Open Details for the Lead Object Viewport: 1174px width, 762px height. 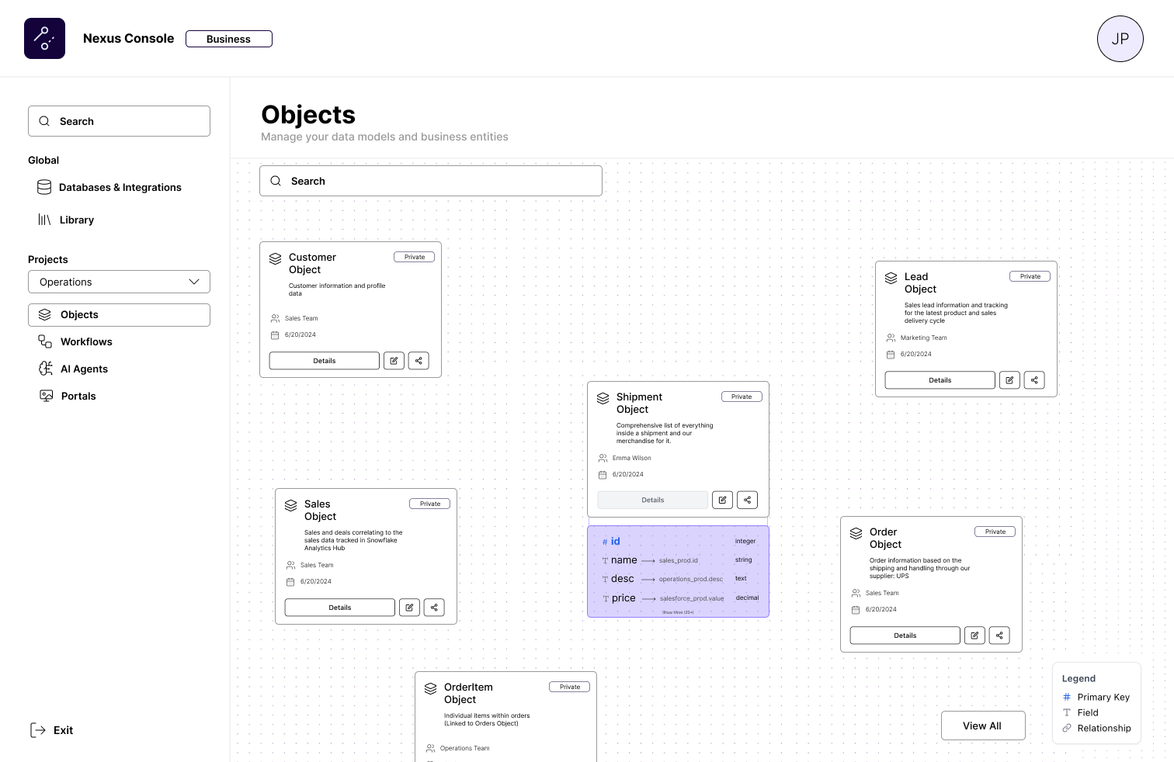pos(940,380)
